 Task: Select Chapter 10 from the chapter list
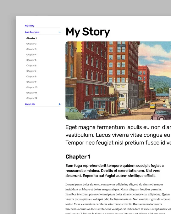click(32, 87)
